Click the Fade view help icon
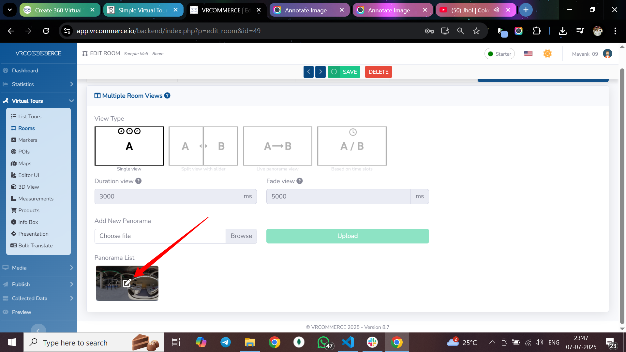This screenshot has height=352, width=626. click(x=300, y=181)
